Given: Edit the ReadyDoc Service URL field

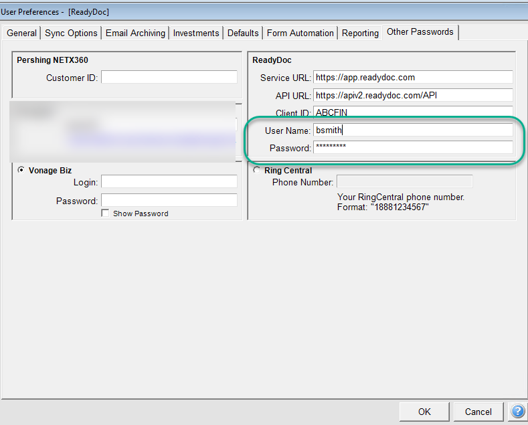Looking at the screenshot, I should [413, 77].
